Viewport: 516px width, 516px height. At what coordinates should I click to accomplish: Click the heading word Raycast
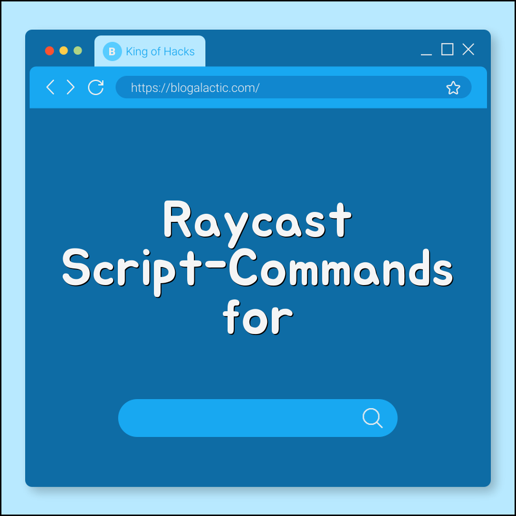[258, 220]
